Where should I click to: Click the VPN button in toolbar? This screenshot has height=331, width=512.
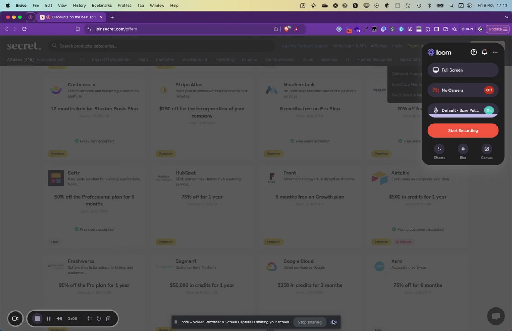tap(467, 29)
